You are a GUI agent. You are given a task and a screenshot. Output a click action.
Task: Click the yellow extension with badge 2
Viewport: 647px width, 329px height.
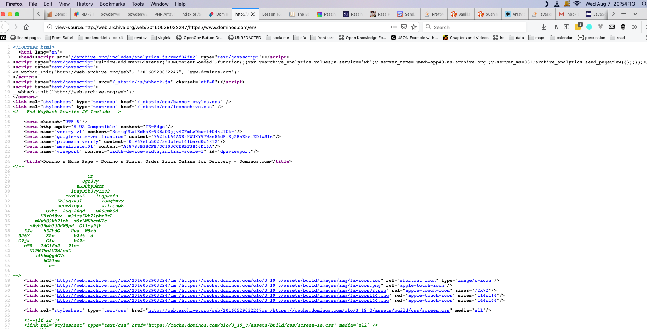(578, 26)
